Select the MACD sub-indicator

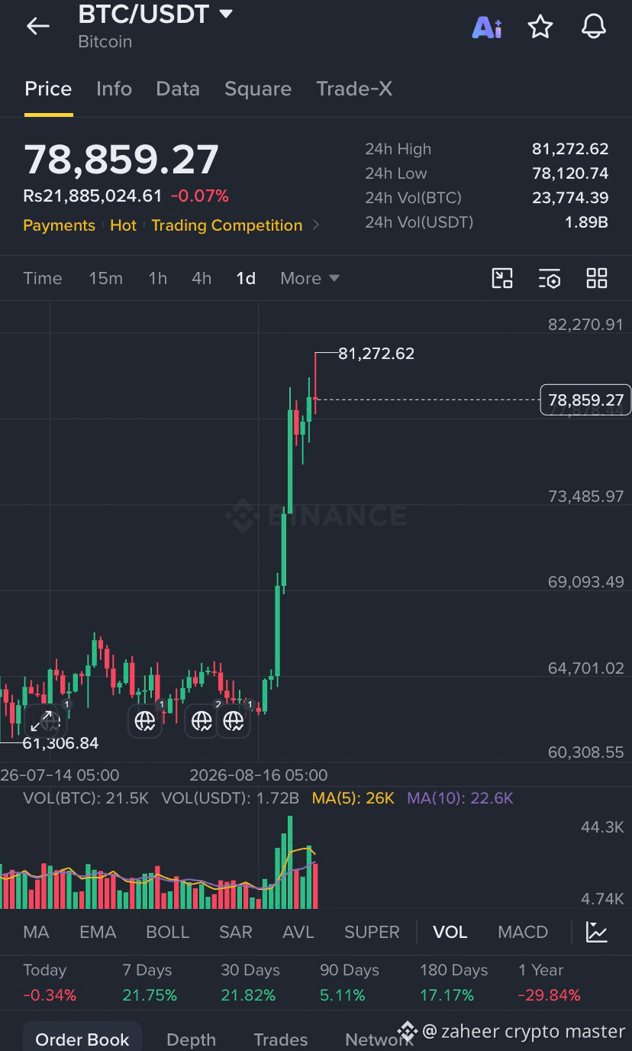pos(523,932)
